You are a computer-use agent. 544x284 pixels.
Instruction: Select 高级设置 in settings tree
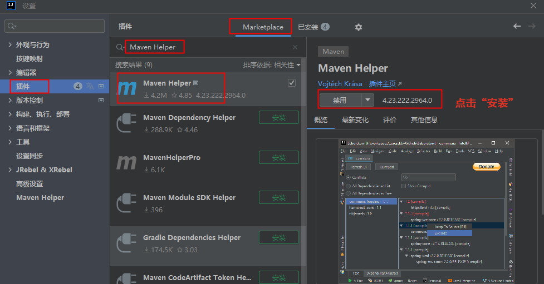pyautogui.click(x=30, y=183)
